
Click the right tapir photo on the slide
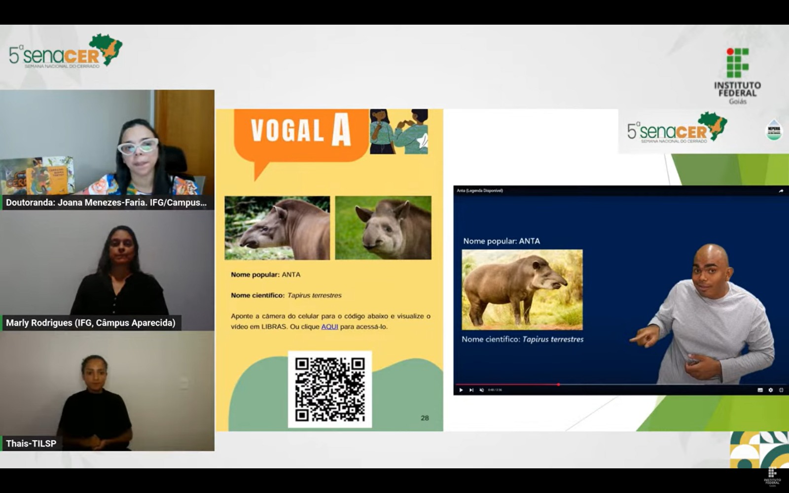click(383, 228)
